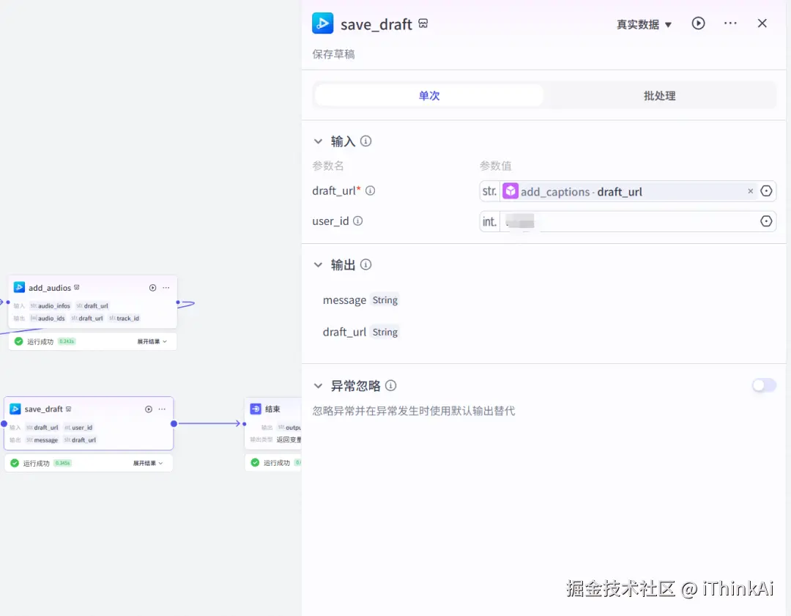Click the info icon next to 输入 section
This screenshot has width=791, height=616.
click(x=365, y=141)
